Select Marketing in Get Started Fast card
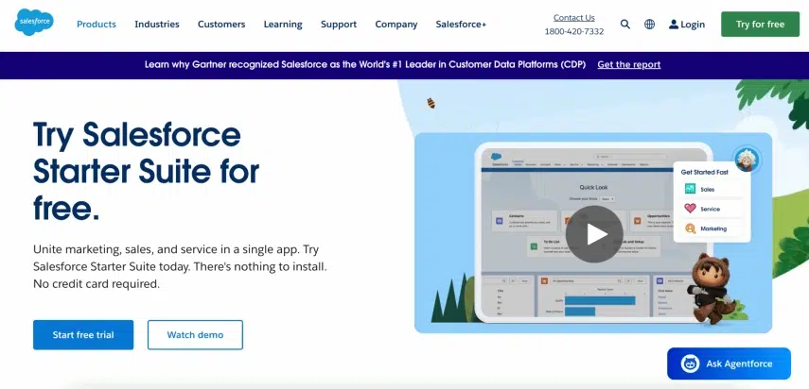809x389 pixels. click(x=713, y=228)
